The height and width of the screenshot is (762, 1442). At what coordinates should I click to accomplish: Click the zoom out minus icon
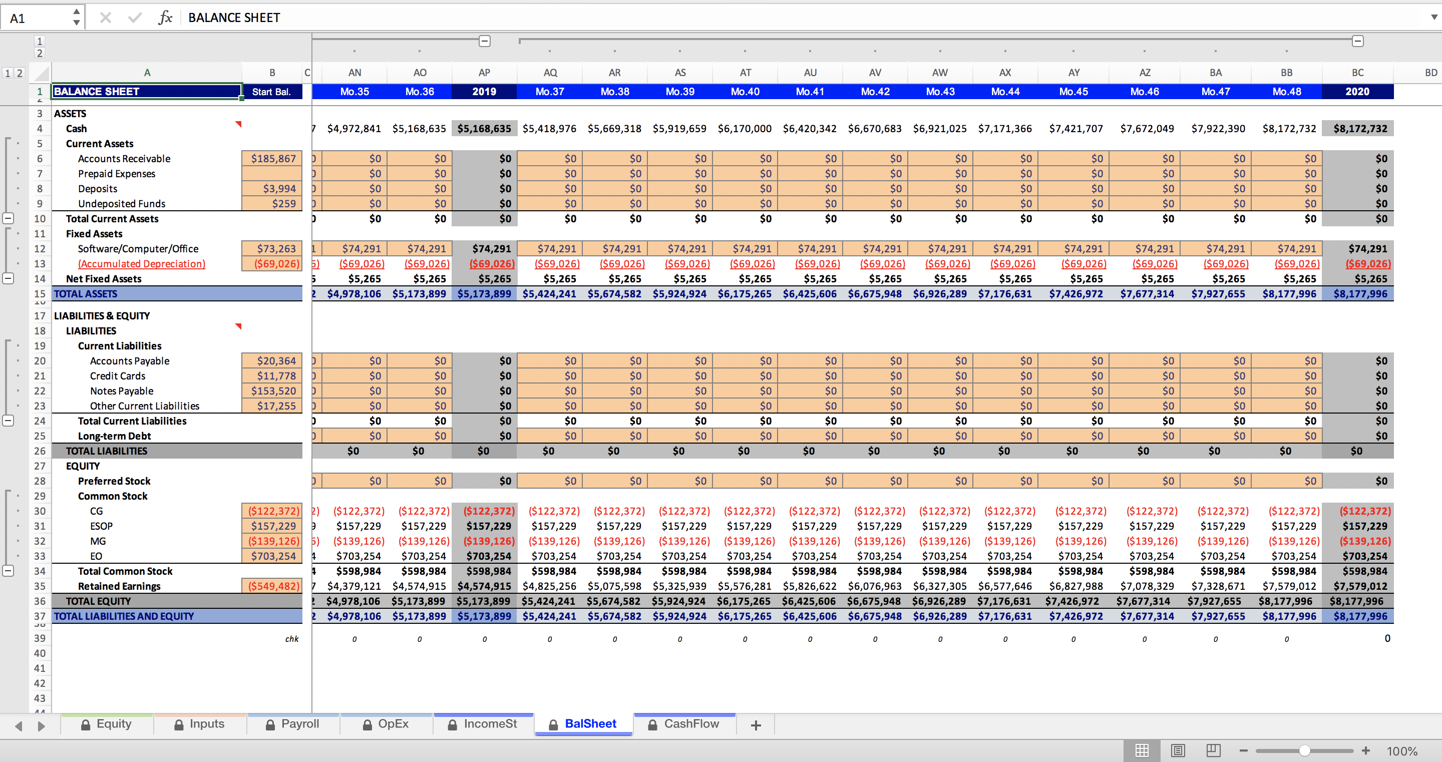point(1244,751)
